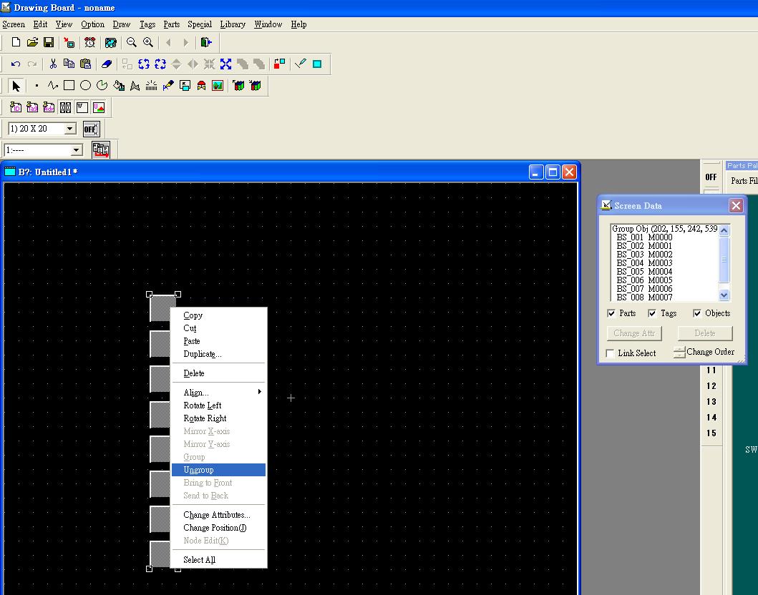
Task: Click the scissors cut icon
Action: [x=52, y=64]
